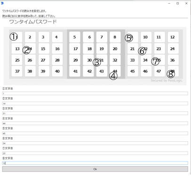Close the one-time password setup window
191x176 pixels.
coord(186,3)
